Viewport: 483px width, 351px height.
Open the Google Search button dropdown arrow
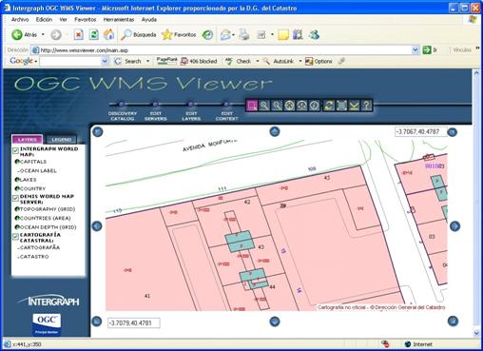tap(147, 61)
